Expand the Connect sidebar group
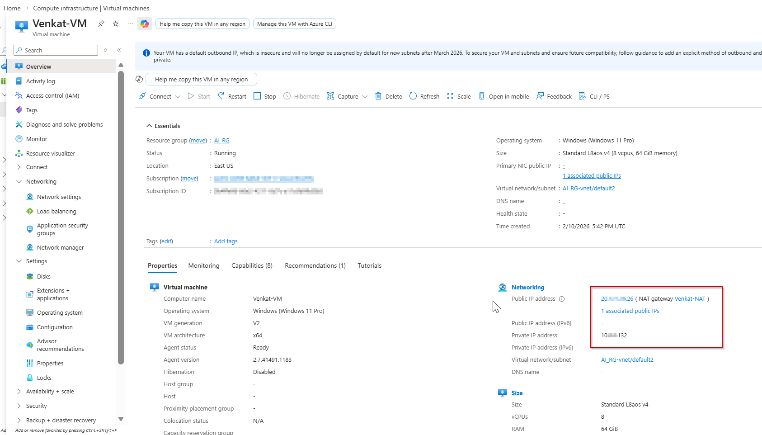 point(19,167)
